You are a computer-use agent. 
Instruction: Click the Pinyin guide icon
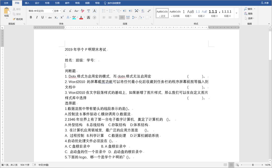88,11
